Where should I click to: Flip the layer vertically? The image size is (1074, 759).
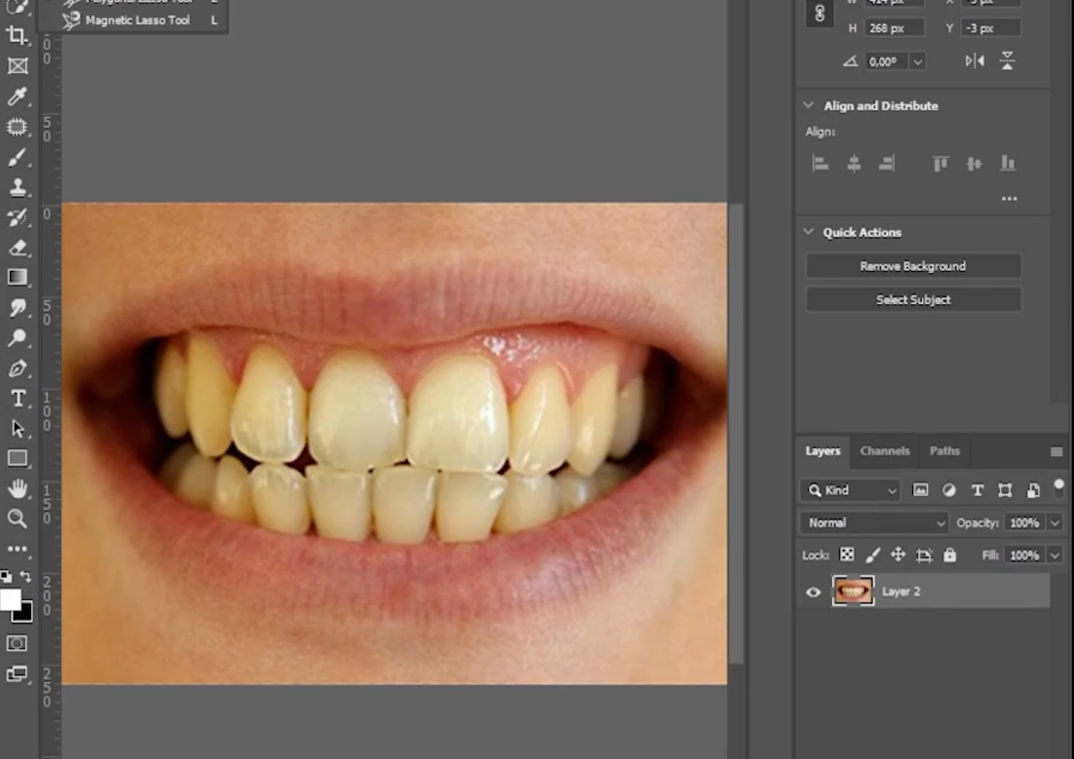1007,61
